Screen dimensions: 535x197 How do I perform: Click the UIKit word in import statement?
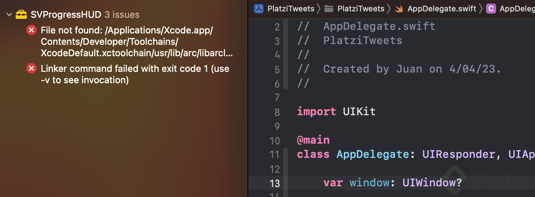pyautogui.click(x=359, y=112)
